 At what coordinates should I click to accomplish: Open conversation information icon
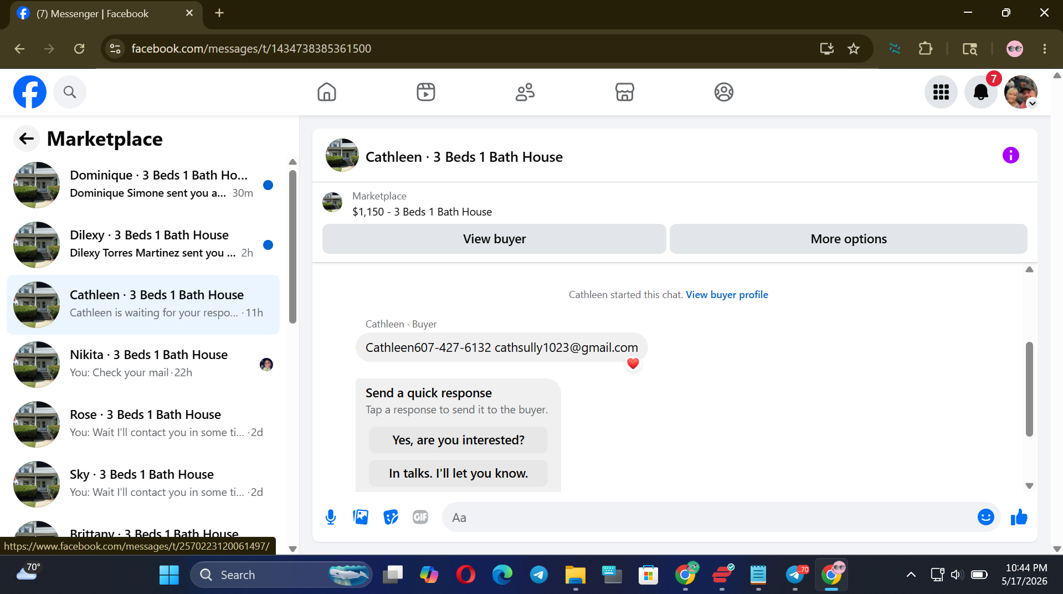coord(1011,155)
